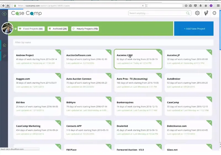
Task: Click edit corner on Auggeo.com card
Action: (59, 75)
